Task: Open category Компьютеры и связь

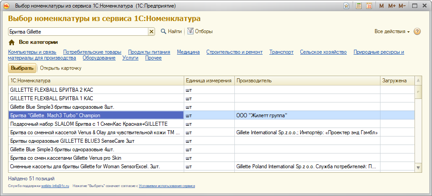Action: tap(32, 52)
